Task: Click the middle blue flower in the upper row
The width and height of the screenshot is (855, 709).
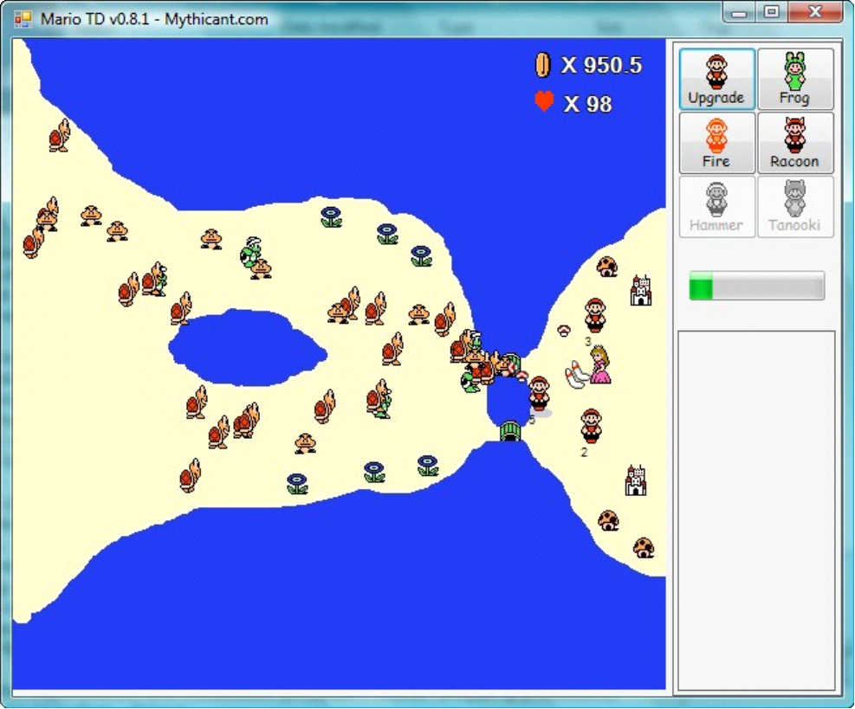Action: click(387, 235)
